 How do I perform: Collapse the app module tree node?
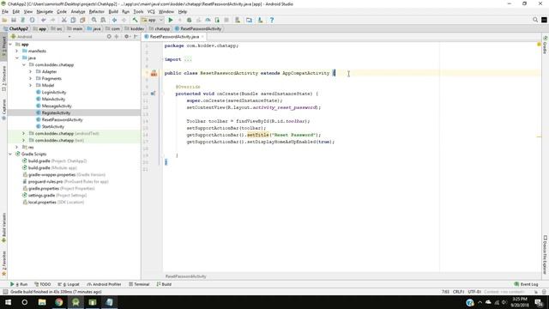(10, 44)
